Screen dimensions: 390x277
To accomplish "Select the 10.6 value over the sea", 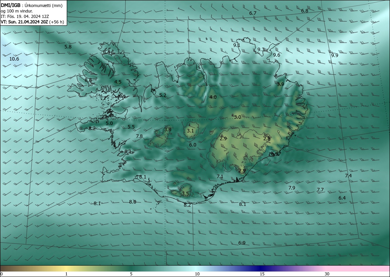I will [14, 59].
